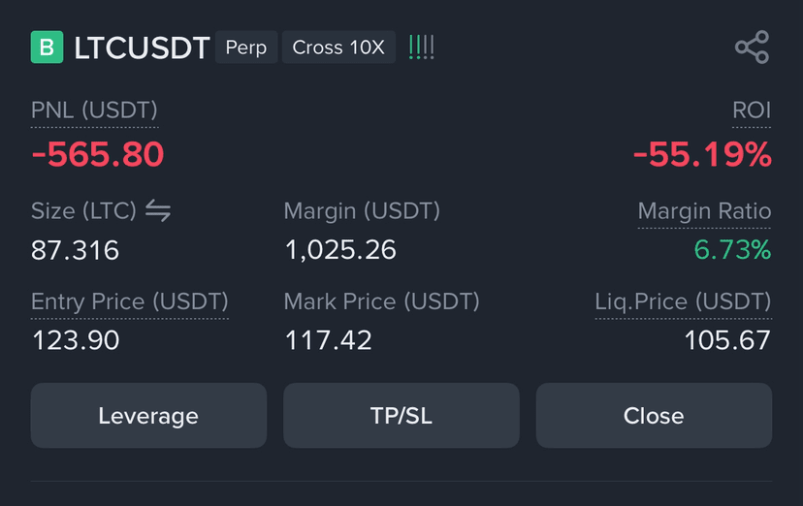Show the Liq.Price (USDT) label info
Screen dimensions: 803x506
pos(683,301)
